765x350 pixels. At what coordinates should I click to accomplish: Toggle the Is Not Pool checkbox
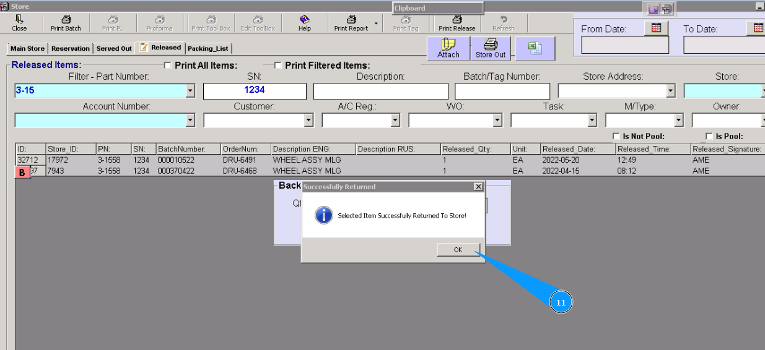point(616,136)
